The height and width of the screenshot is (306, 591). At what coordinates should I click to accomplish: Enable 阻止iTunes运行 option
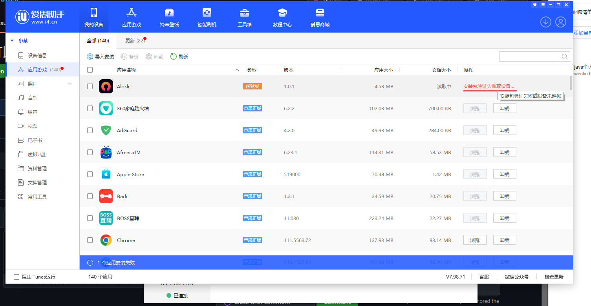[16, 277]
